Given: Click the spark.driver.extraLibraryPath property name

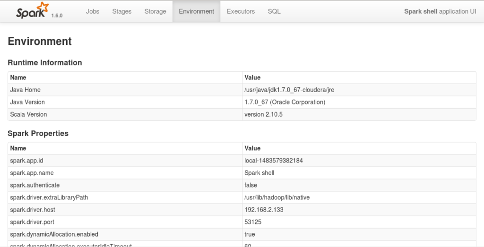Looking at the screenshot, I should point(49,197).
